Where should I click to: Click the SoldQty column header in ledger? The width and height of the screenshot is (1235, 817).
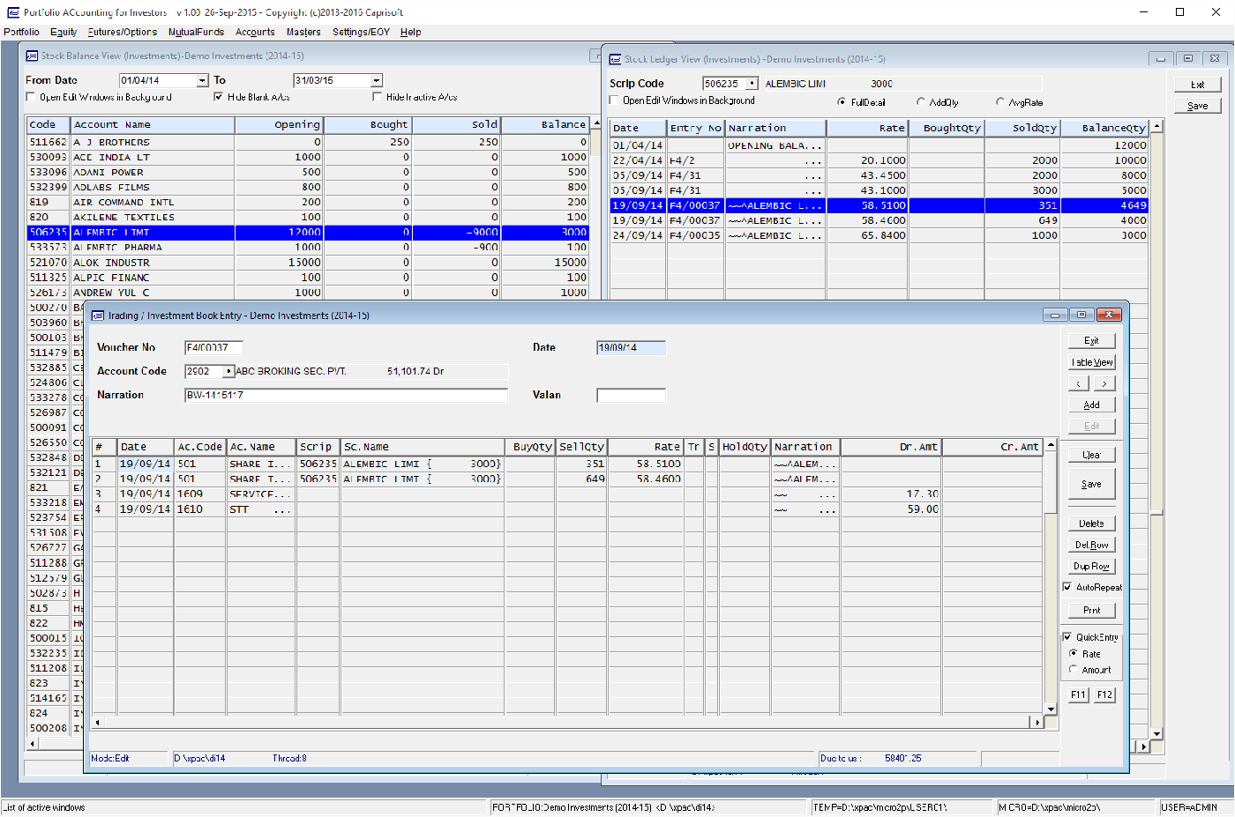point(1022,128)
